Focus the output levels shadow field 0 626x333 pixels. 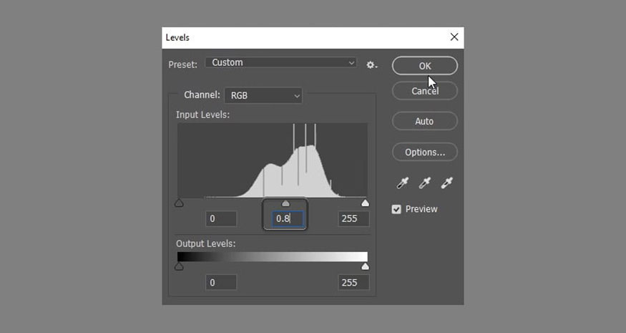coord(221,283)
